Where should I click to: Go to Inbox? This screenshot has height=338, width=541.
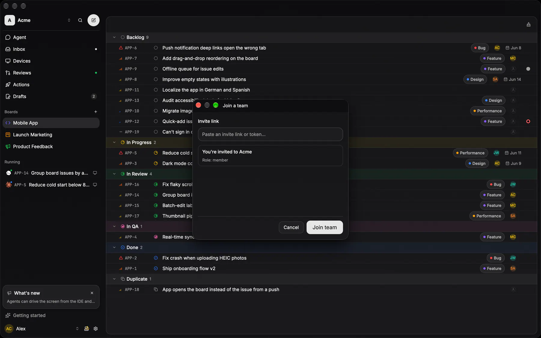click(51, 49)
